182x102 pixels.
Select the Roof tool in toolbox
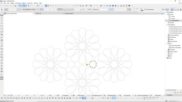(x=2, y=29)
